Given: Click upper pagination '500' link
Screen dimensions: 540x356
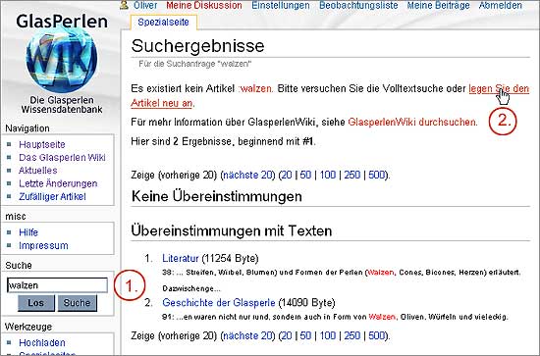Looking at the screenshot, I should pos(376,176).
